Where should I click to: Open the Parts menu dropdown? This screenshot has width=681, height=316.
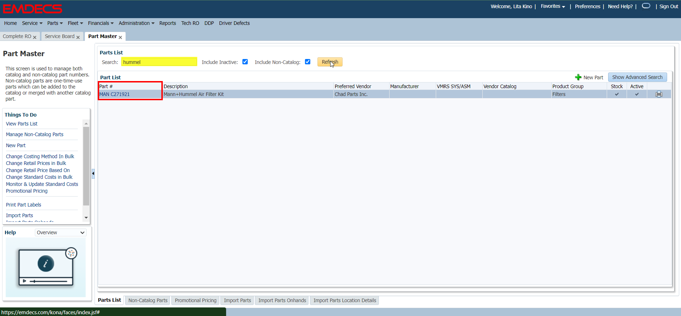coord(55,23)
